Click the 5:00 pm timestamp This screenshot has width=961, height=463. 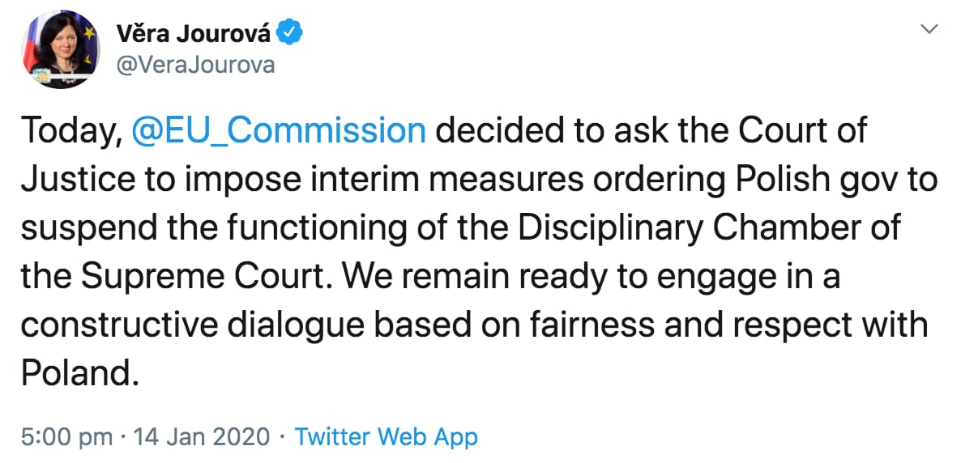(66, 437)
